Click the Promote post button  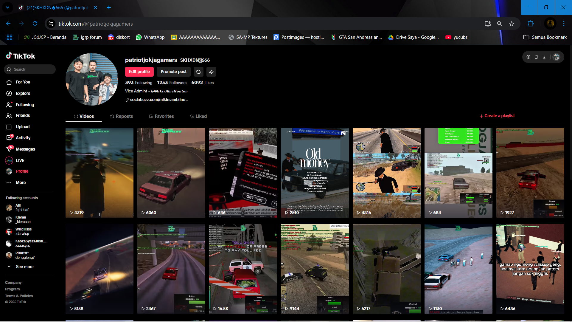point(173,72)
